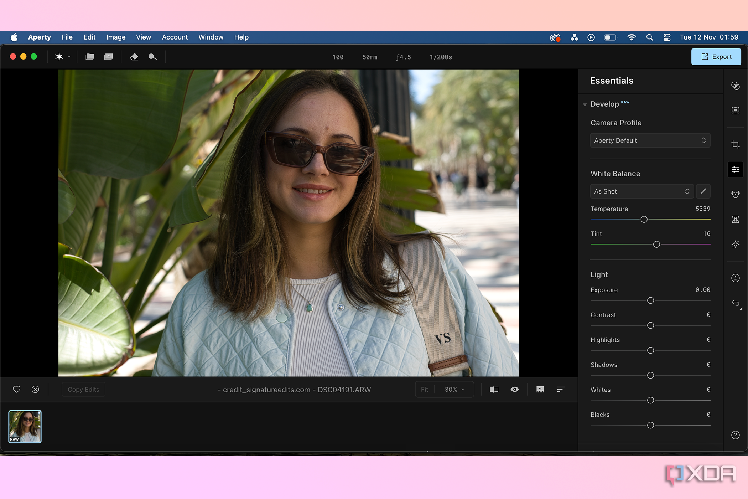Click the Fit zoom button
Viewport: 748px width, 499px height.
point(425,390)
